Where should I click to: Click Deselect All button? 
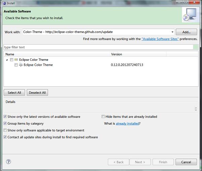(37, 92)
